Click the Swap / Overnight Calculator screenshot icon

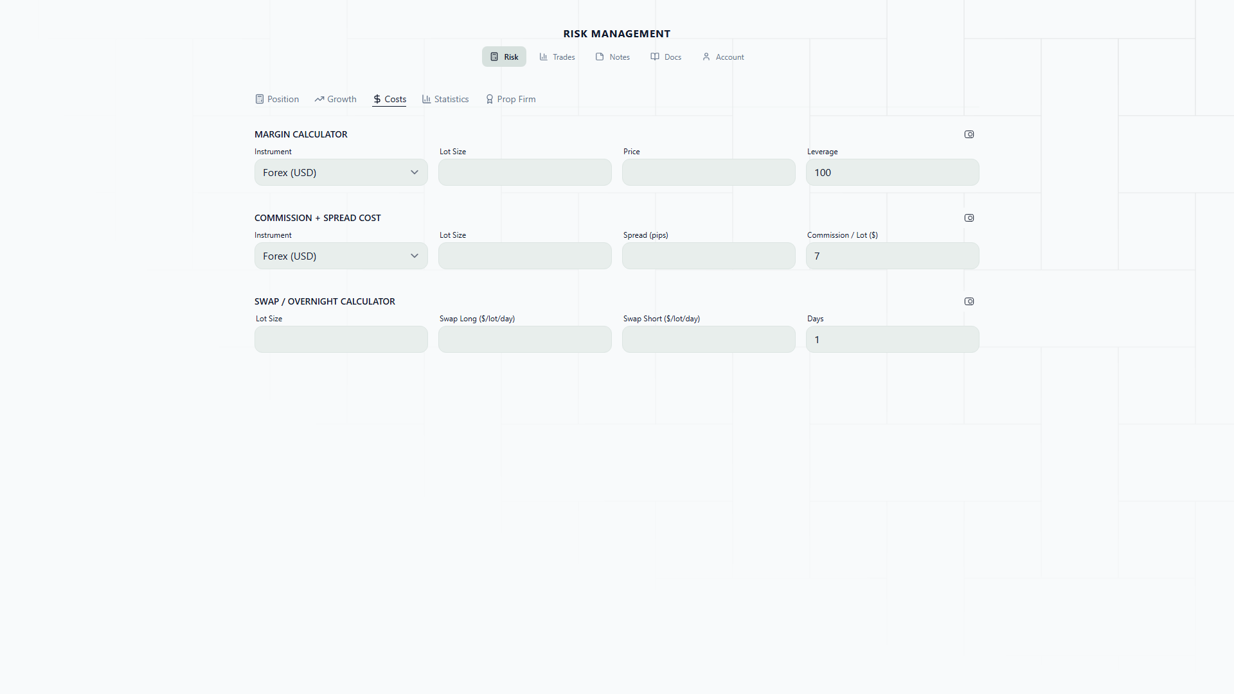[x=969, y=301]
